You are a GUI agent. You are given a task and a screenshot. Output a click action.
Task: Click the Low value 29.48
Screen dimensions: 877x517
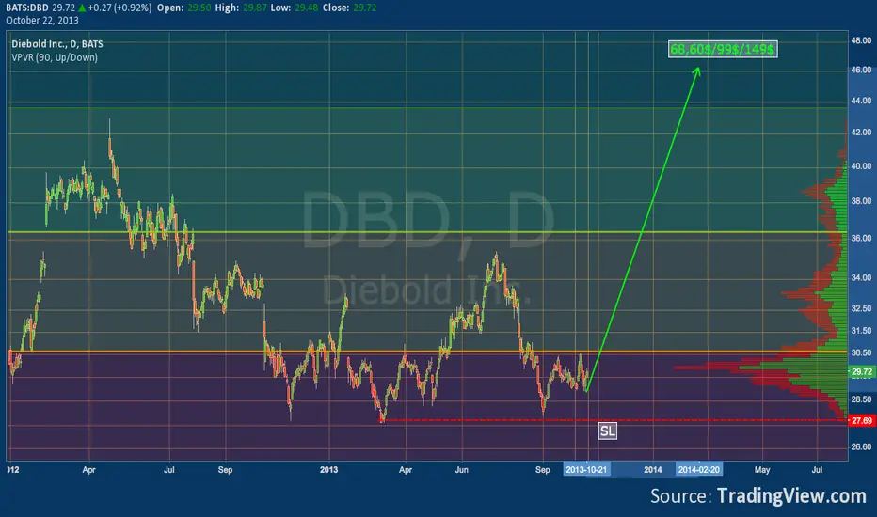[307, 8]
